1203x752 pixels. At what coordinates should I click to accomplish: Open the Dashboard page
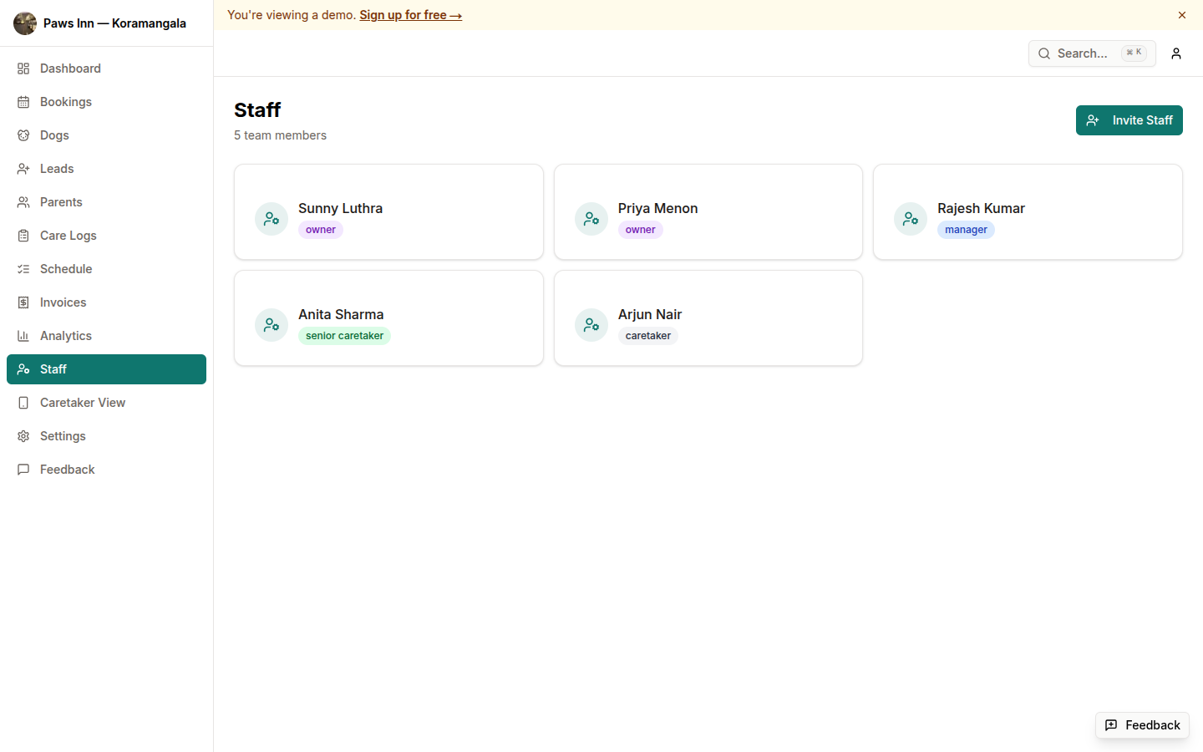tap(70, 69)
